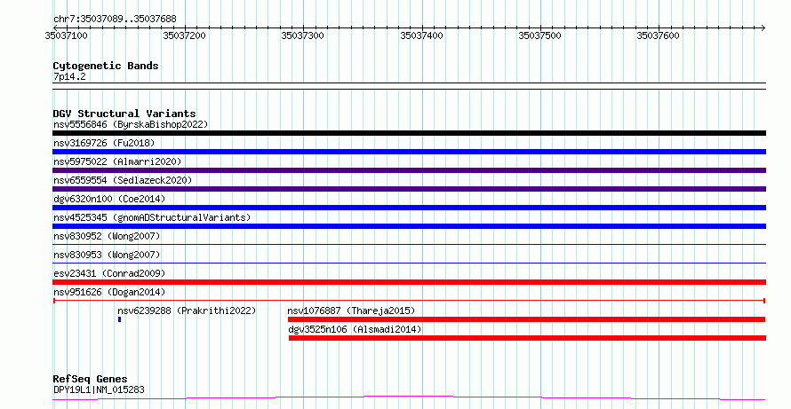Click the chr7:35037089..35037688 coordinate label

click(x=115, y=20)
